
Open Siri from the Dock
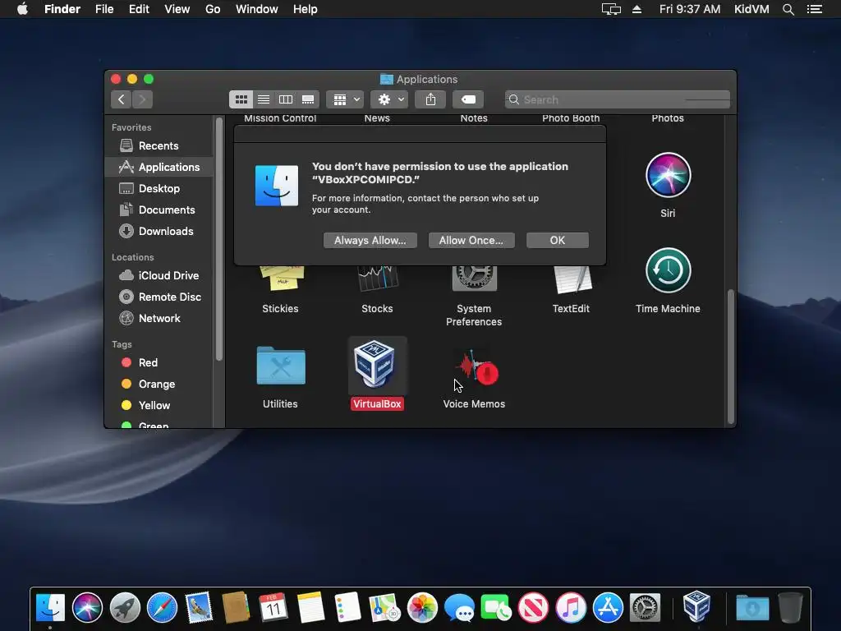[87, 608]
